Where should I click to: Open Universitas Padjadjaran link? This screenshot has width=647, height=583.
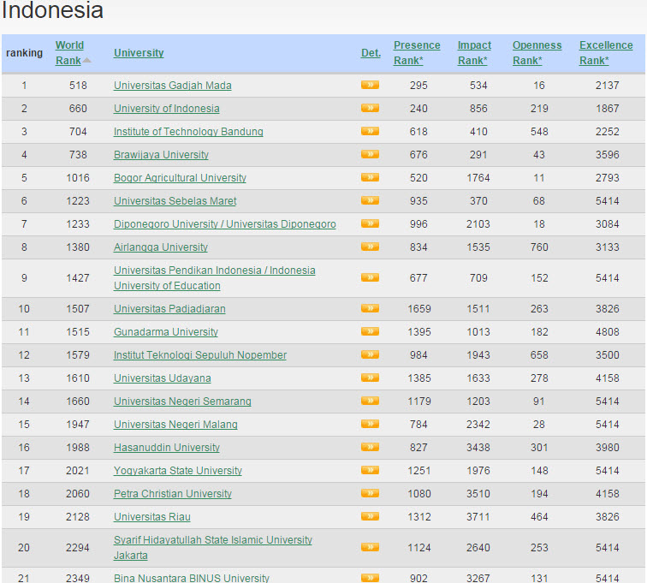click(169, 309)
